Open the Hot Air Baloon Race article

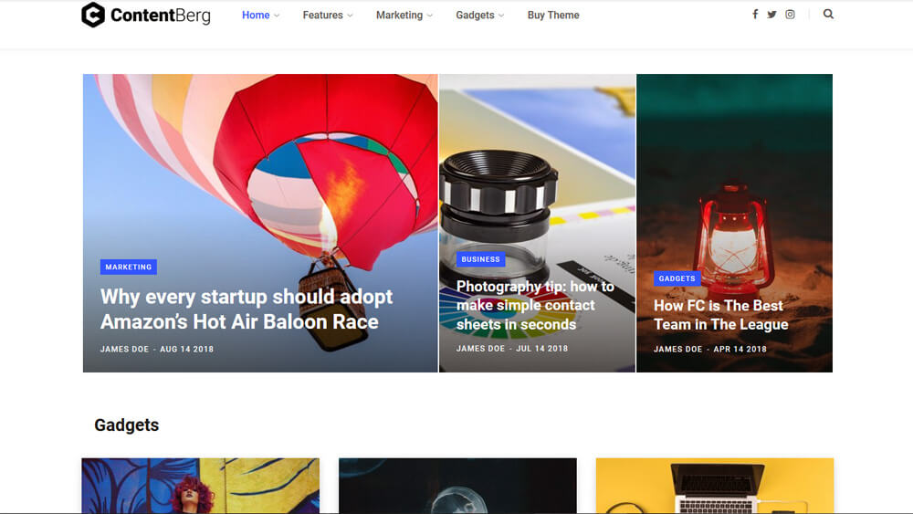pyautogui.click(x=247, y=309)
